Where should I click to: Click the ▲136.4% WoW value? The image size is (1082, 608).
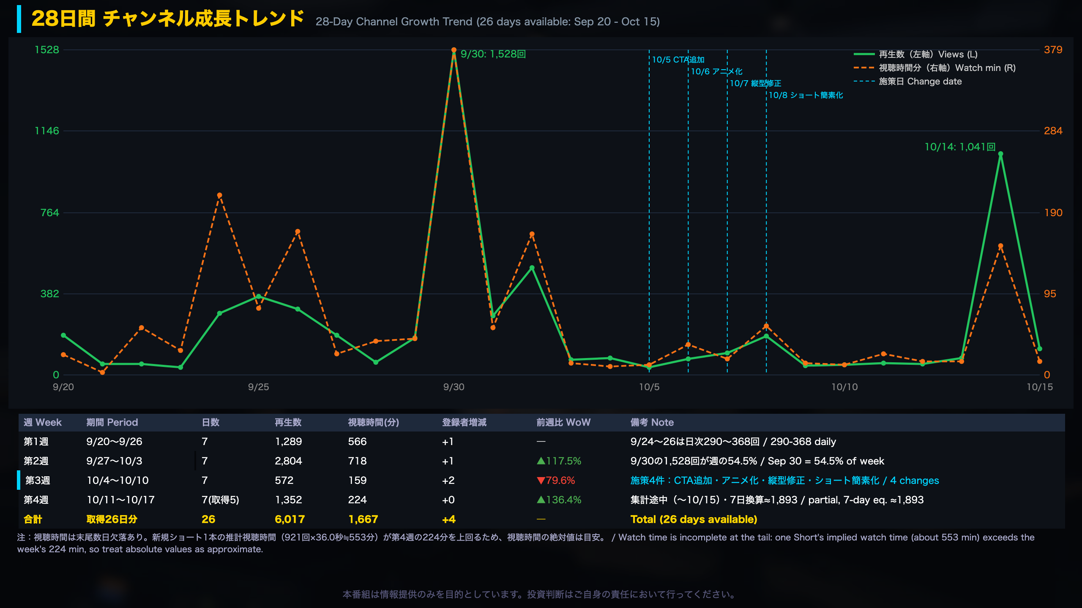click(559, 500)
